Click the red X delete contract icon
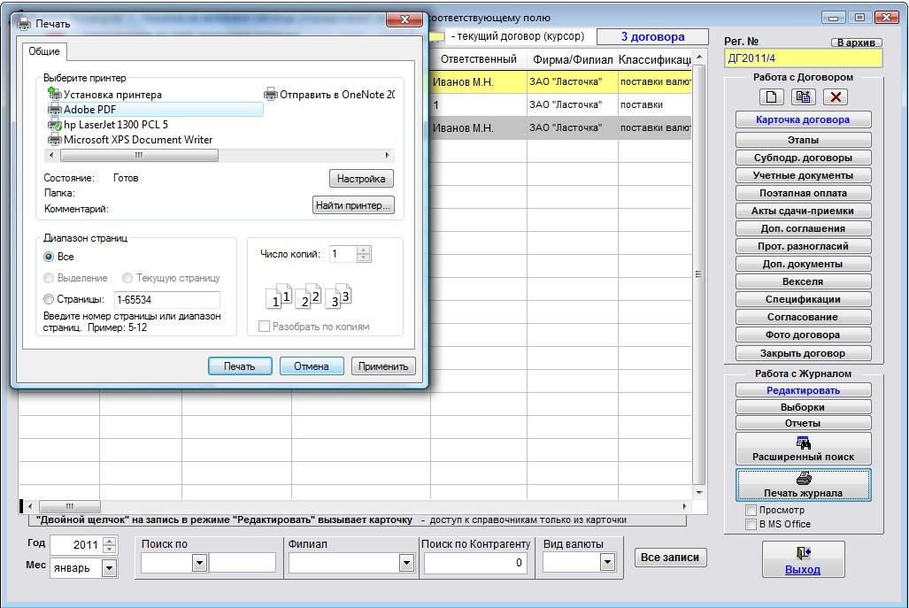The width and height of the screenshot is (909, 608). 836,96
